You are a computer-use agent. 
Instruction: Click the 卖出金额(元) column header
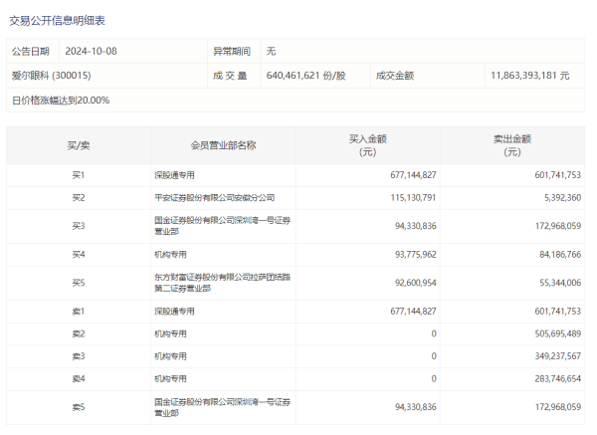pyautogui.click(x=512, y=145)
